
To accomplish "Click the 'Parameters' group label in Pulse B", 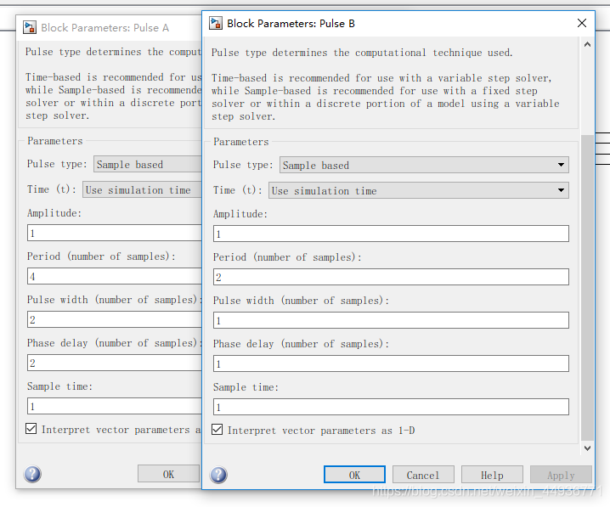I will (x=240, y=142).
